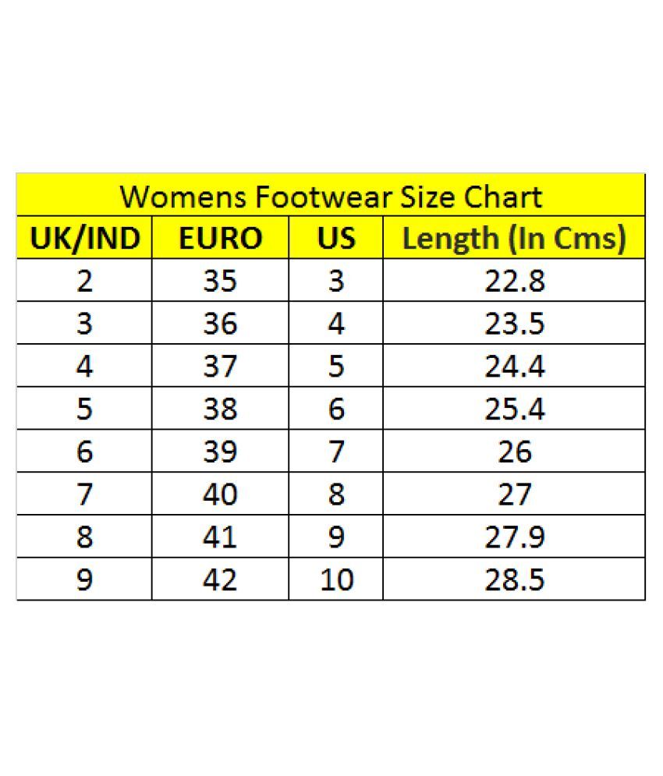
Task: Select the EURO column header
Action: coord(220,239)
